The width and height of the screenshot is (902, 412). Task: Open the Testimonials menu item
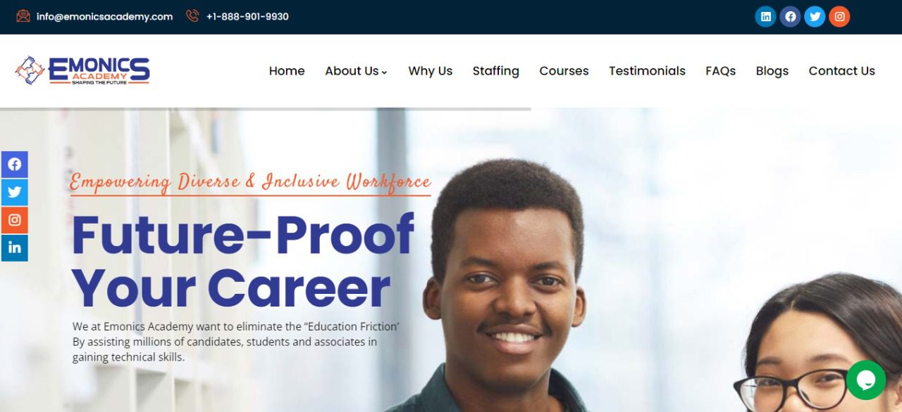(x=647, y=71)
